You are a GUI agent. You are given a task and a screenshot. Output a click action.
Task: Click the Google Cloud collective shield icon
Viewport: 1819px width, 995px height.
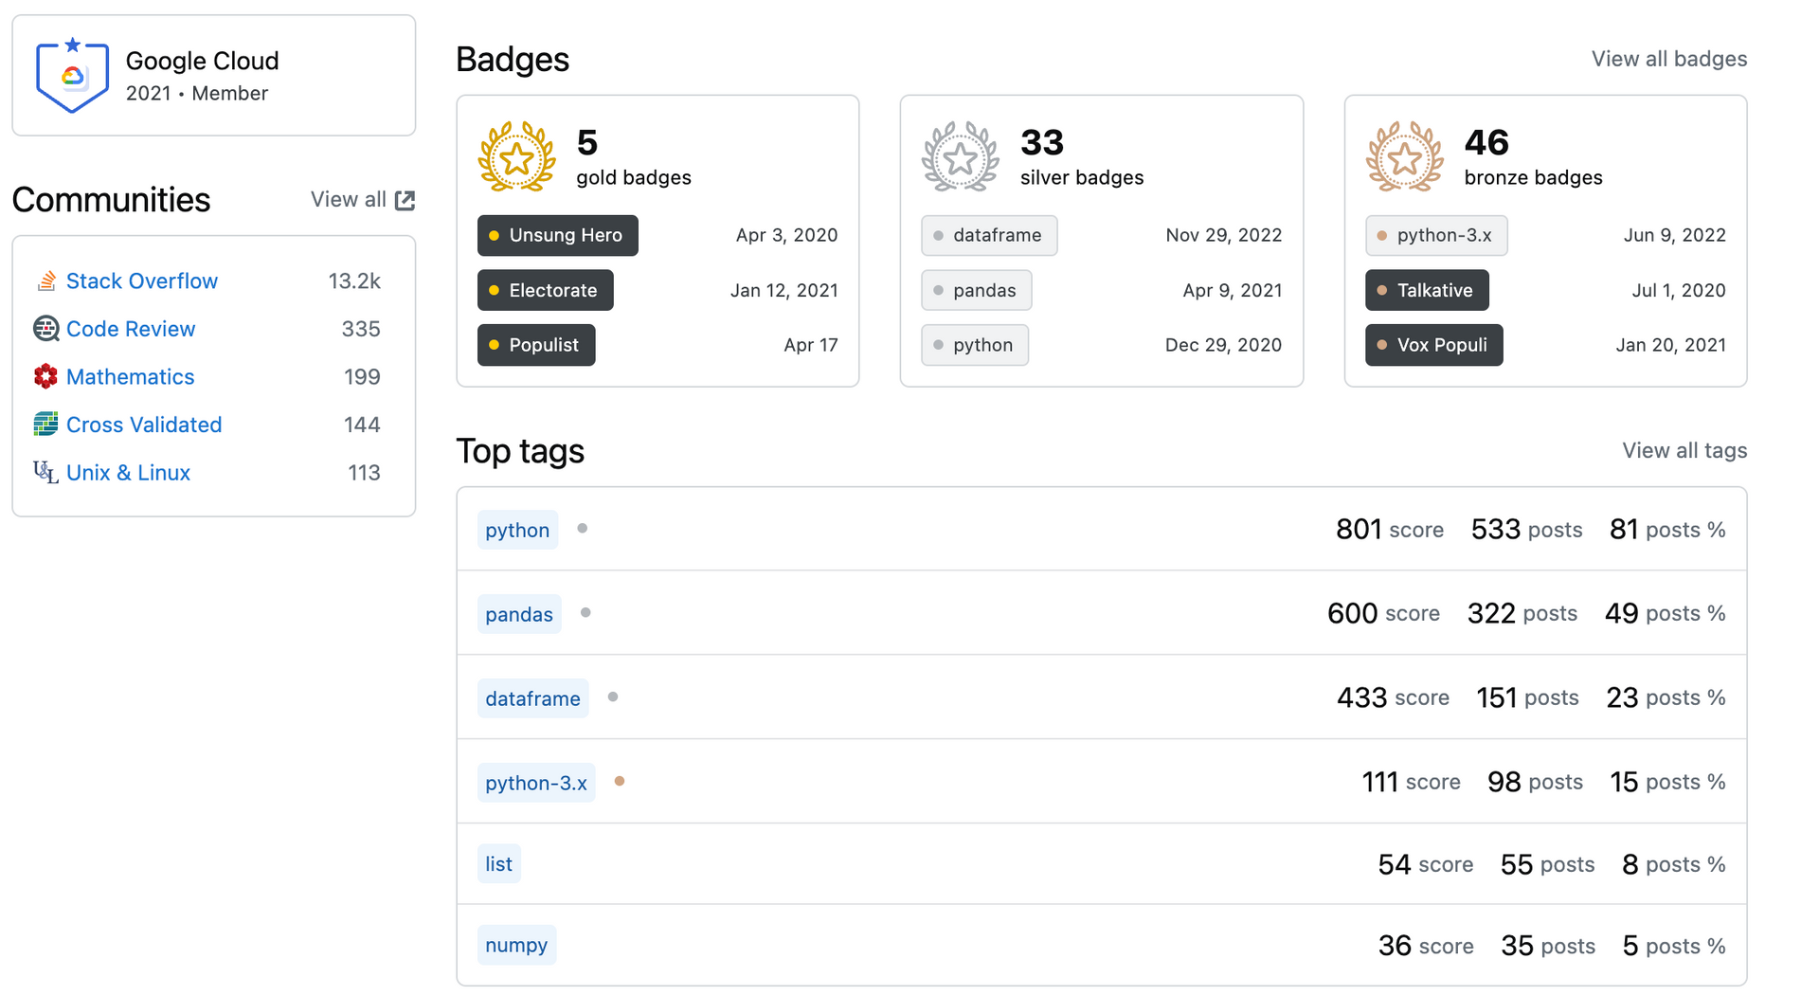72,76
